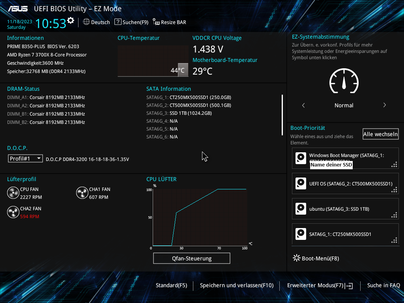Click SATA6G_2 CT500MX500SSD1 entry in SATA list

[x=189, y=105]
